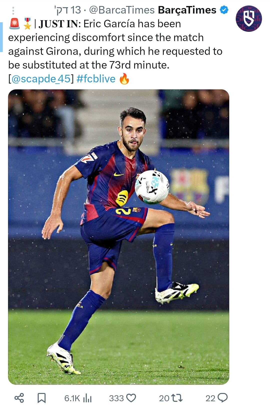The image size is (270, 409).
Task: Bookmark this BarçaTimes tweet
Action: (x=41, y=398)
